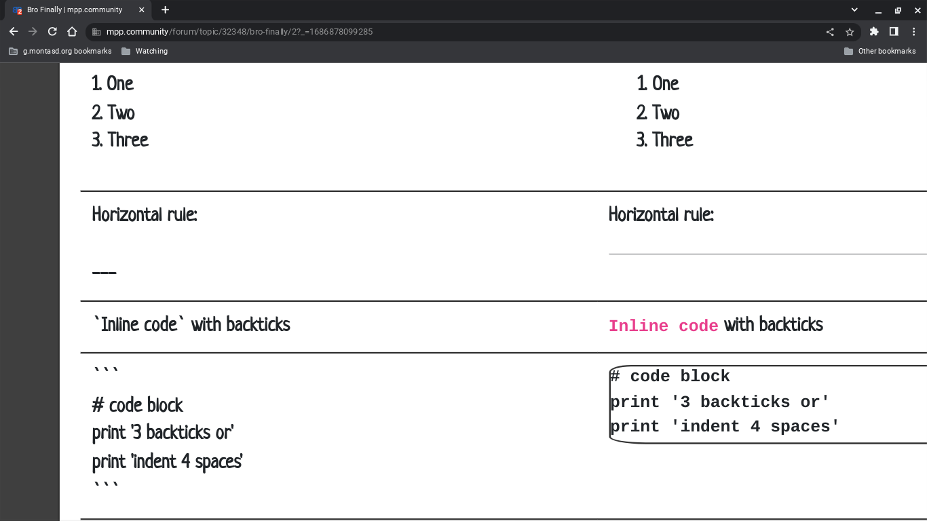927x521 pixels.
Task: Click raw '`Inline code` with backticks' text
Action: (x=191, y=324)
